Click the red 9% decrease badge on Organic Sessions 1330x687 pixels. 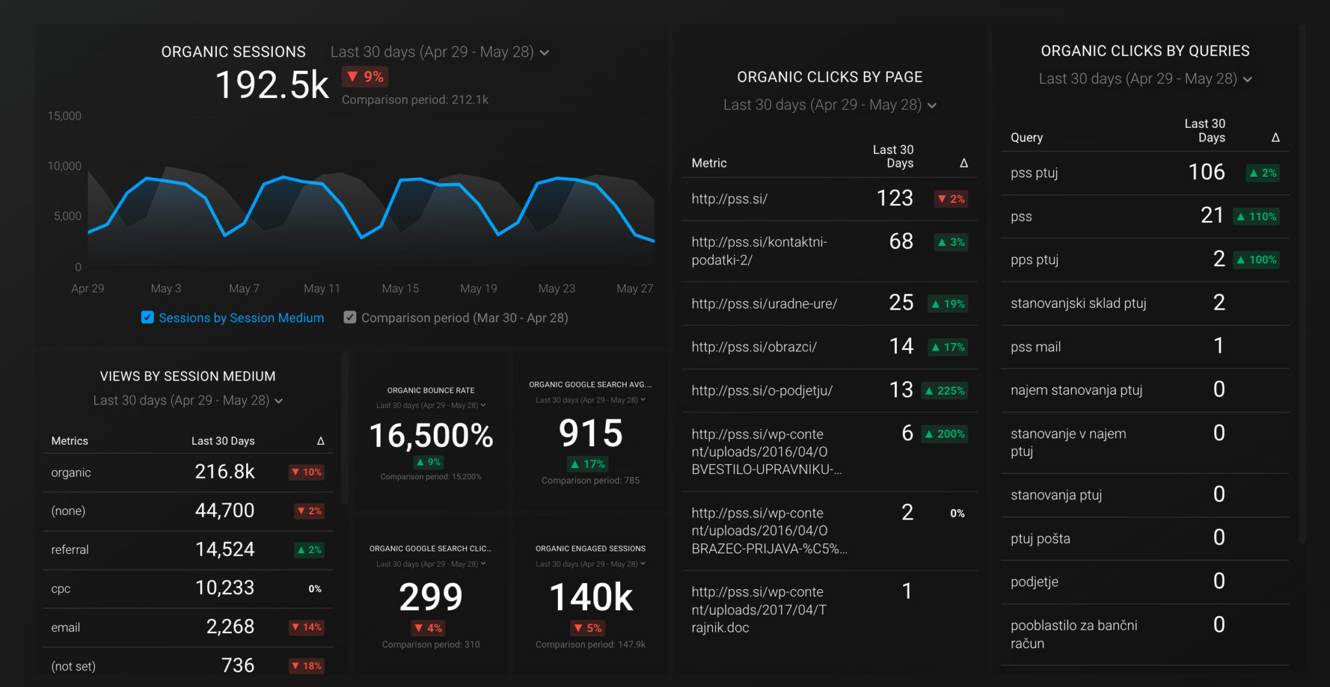[x=365, y=77]
